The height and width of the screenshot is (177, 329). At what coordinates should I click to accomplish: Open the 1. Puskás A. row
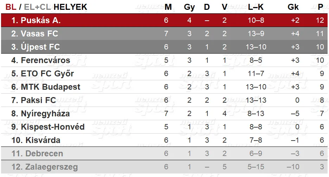164,20
